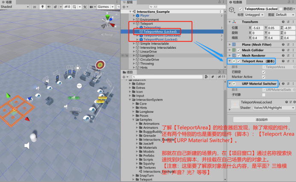Select LinearDrive object in Hierarchy
This screenshot has width=296, height=182.
coord(148,52)
